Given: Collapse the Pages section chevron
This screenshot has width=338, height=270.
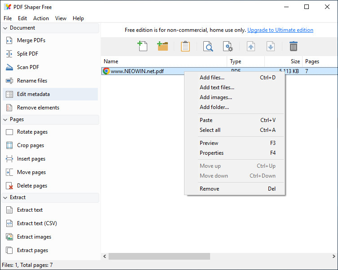Looking at the screenshot, I should 5,120.
